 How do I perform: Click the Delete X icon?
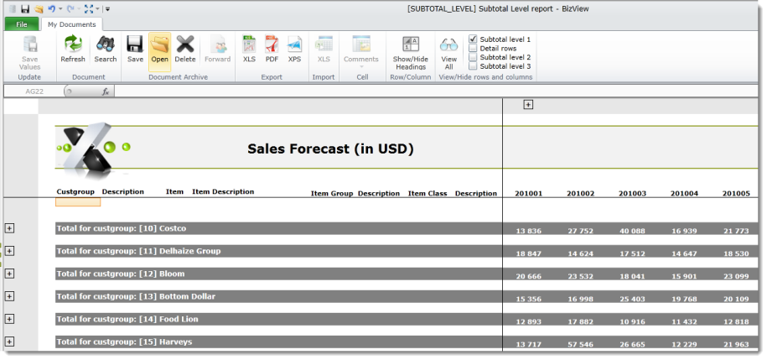pyautogui.click(x=185, y=44)
